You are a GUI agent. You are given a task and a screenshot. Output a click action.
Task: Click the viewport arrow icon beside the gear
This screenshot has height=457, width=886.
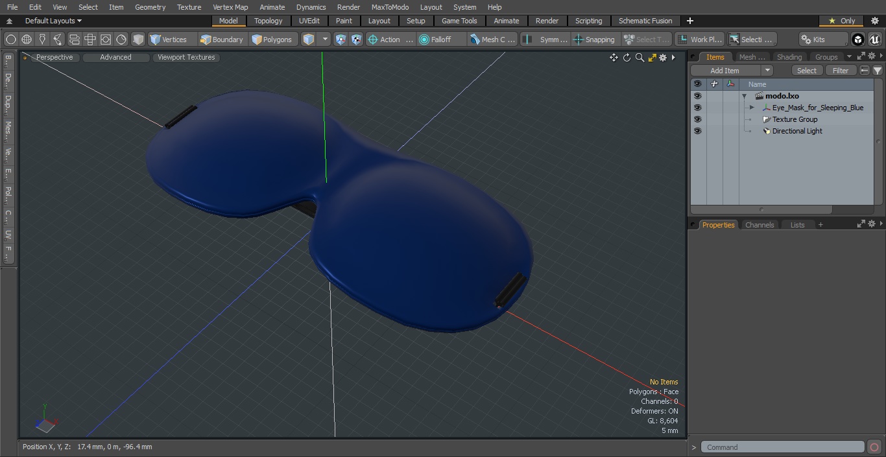pyautogui.click(x=673, y=58)
